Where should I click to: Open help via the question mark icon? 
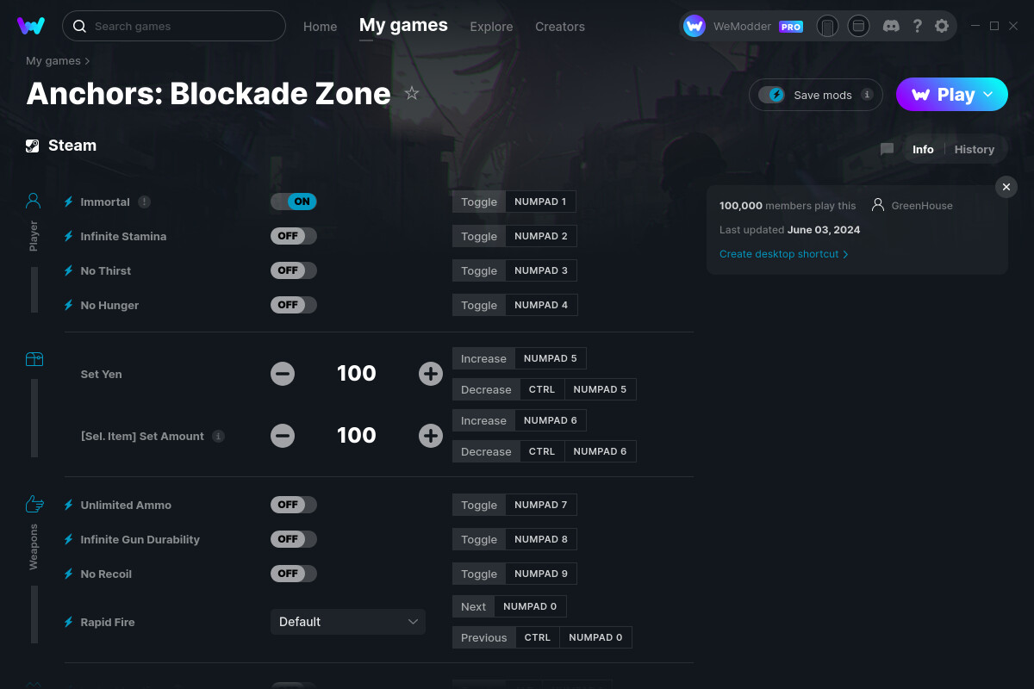[x=917, y=26]
